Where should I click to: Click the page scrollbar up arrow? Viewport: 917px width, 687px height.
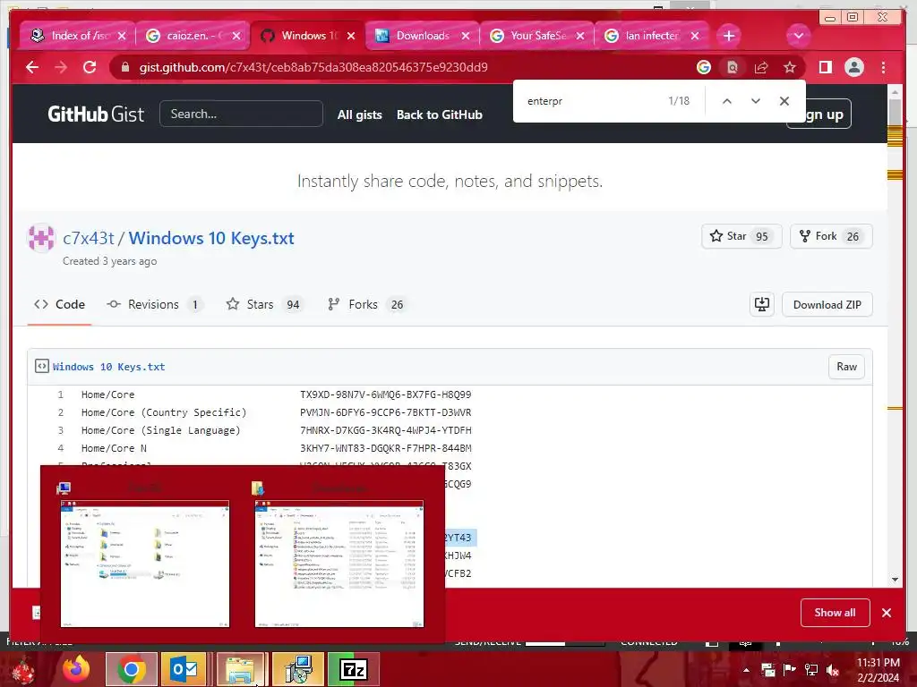pyautogui.click(x=895, y=92)
